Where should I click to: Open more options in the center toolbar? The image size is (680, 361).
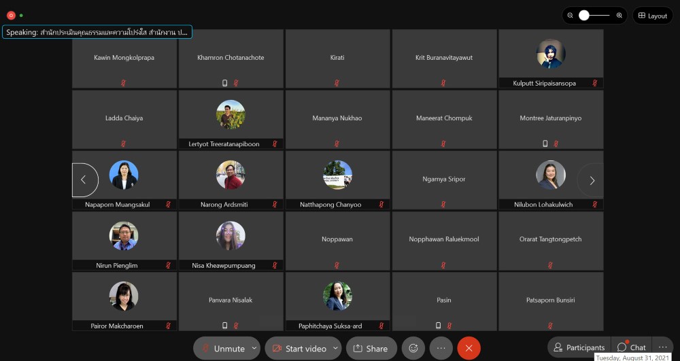pyautogui.click(x=441, y=348)
